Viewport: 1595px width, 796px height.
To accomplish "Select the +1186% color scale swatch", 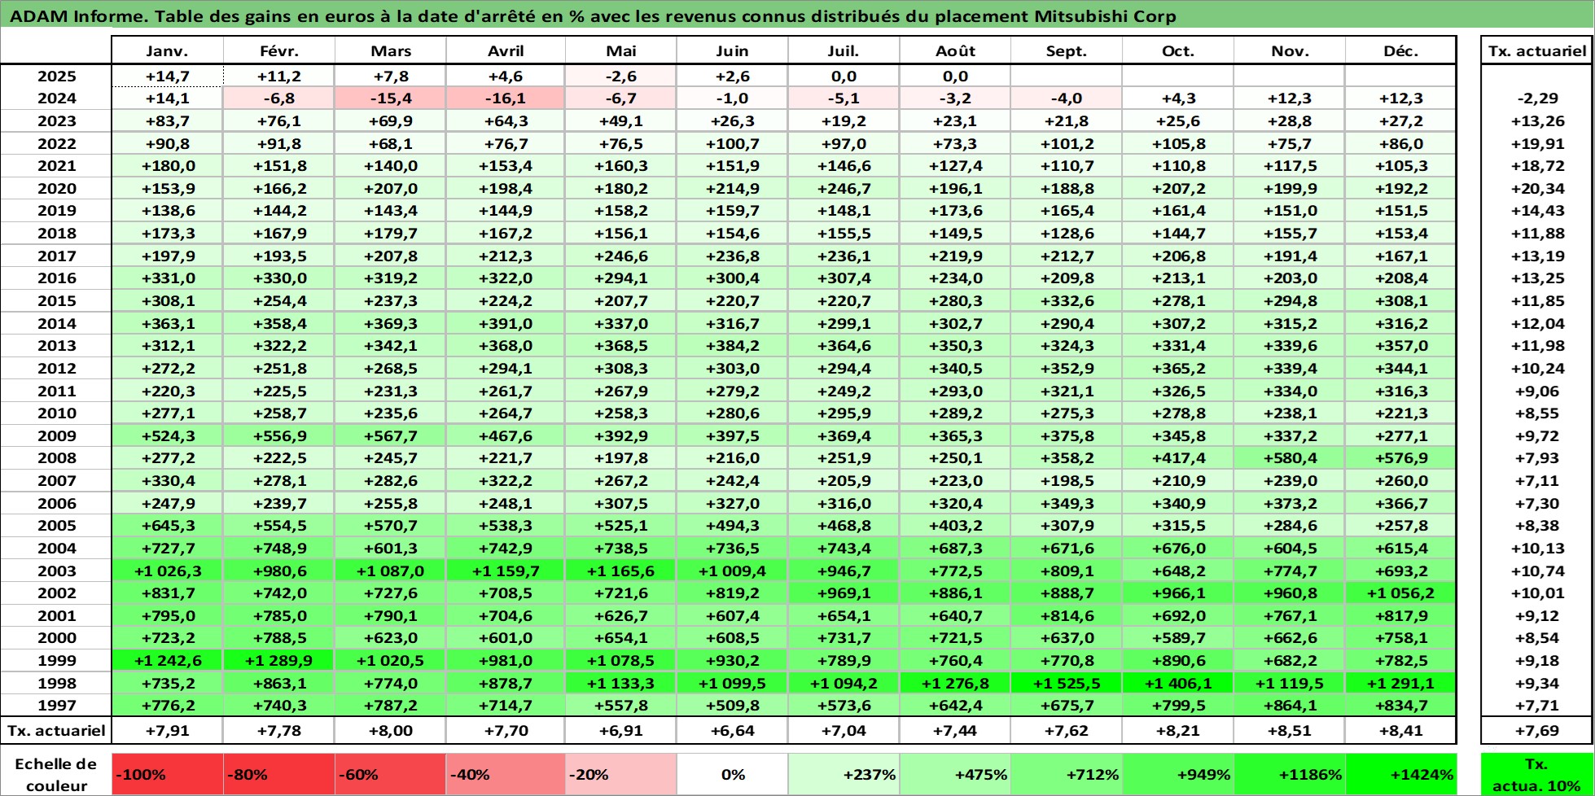I will click(x=1290, y=774).
